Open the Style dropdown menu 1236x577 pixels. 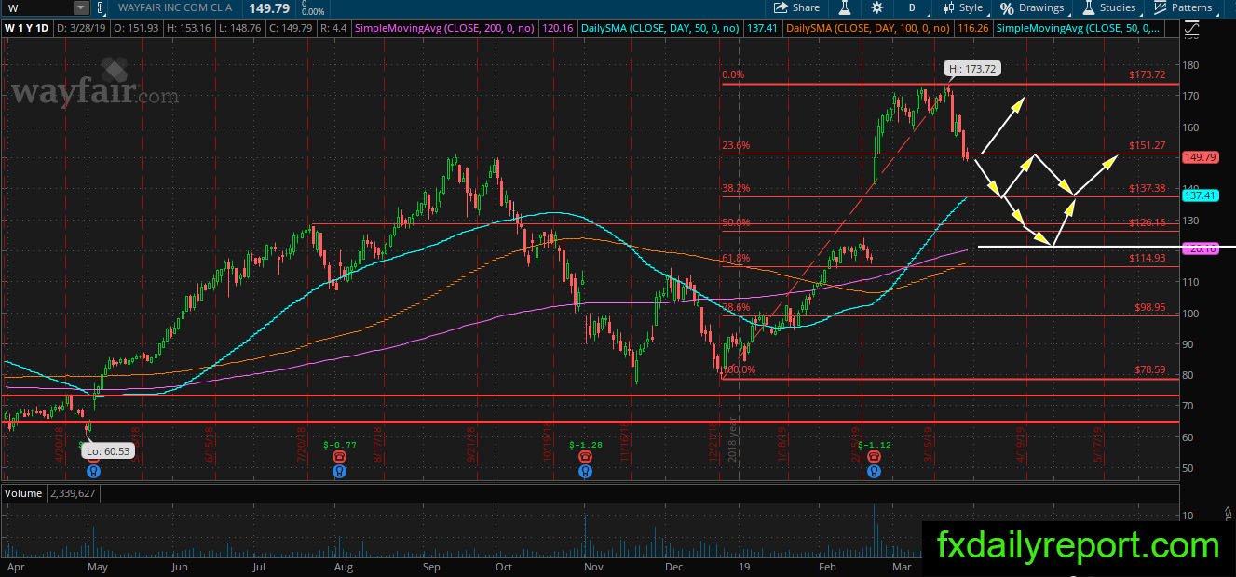[963, 7]
